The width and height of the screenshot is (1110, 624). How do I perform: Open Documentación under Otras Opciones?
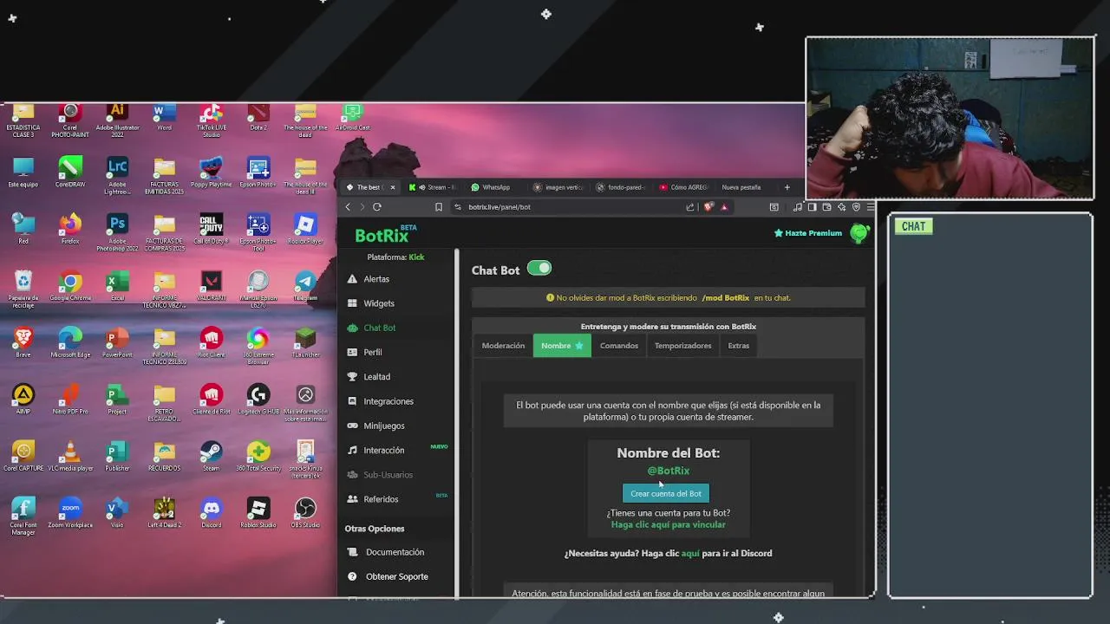click(386, 552)
